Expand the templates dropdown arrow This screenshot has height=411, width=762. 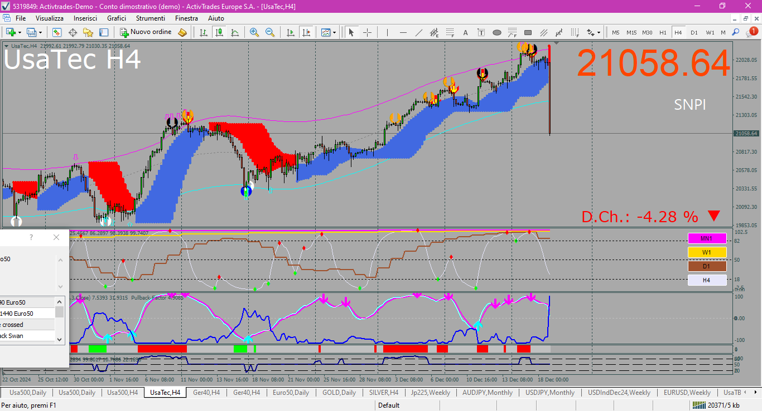coord(335,32)
